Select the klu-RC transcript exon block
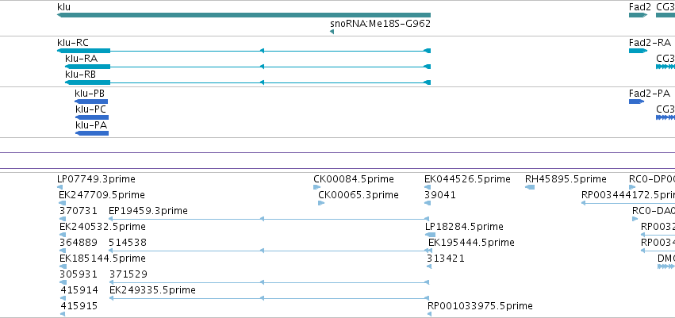This screenshot has width=675, height=318. coord(83,51)
